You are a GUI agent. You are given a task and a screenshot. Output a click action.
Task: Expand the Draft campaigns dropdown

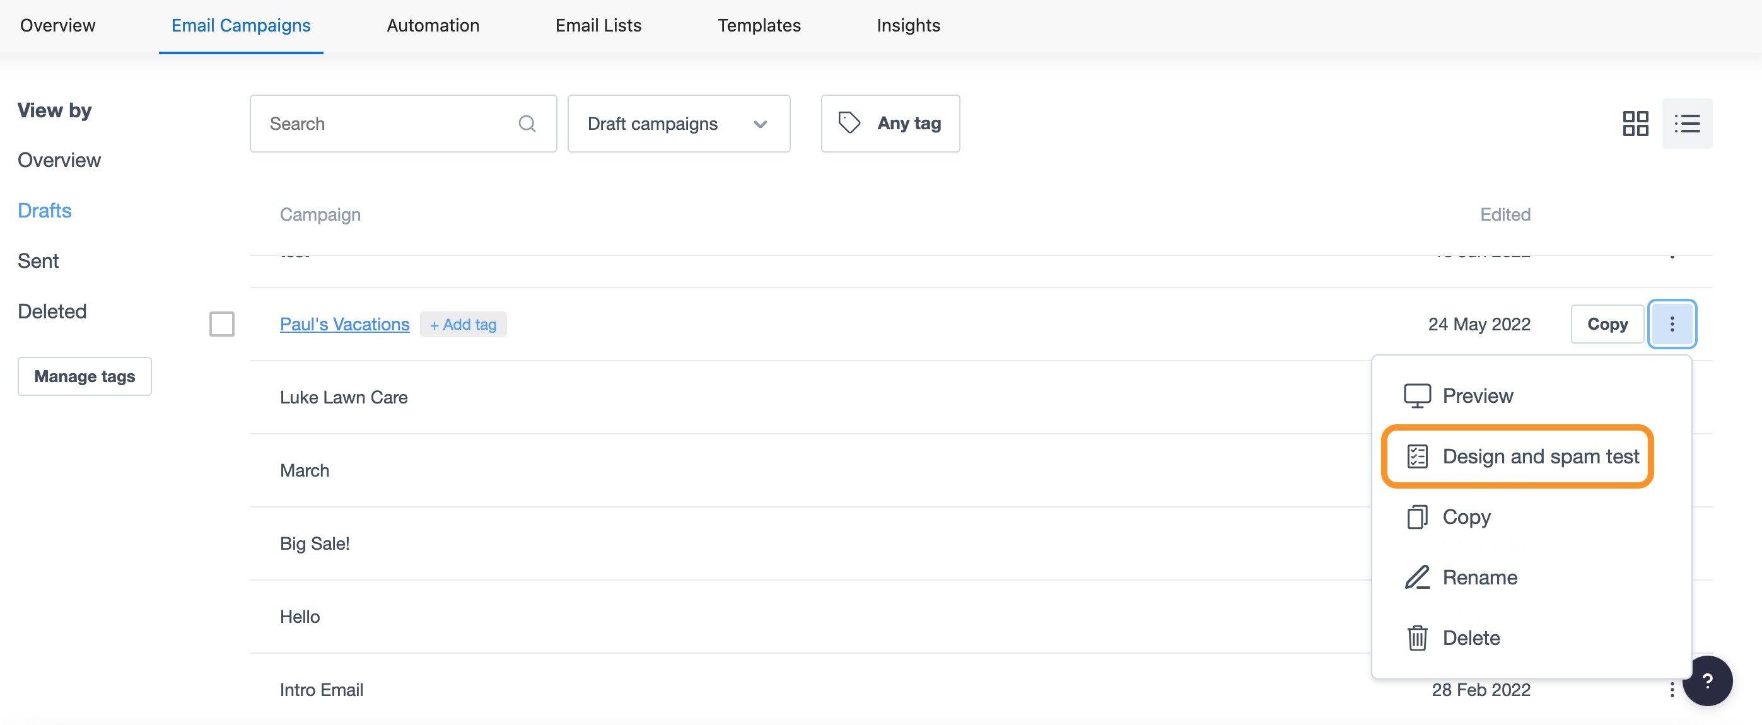point(678,124)
